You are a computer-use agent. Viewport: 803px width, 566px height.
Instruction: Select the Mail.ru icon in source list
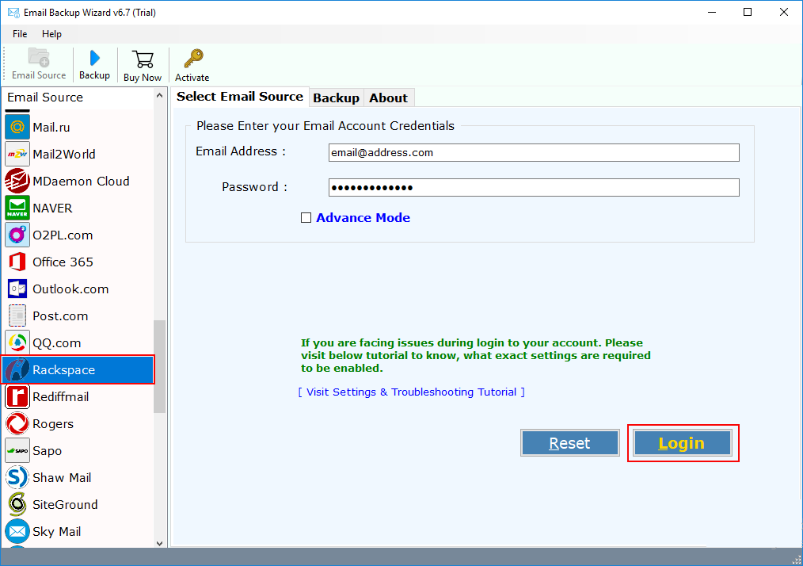(x=17, y=127)
